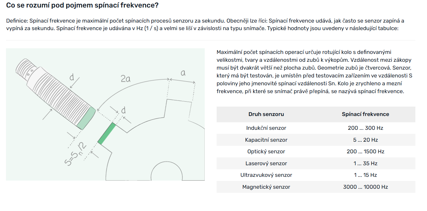Click the "5 ... 20 Hz" value
Viewport: 427px width, 211px height.
pos(365,140)
